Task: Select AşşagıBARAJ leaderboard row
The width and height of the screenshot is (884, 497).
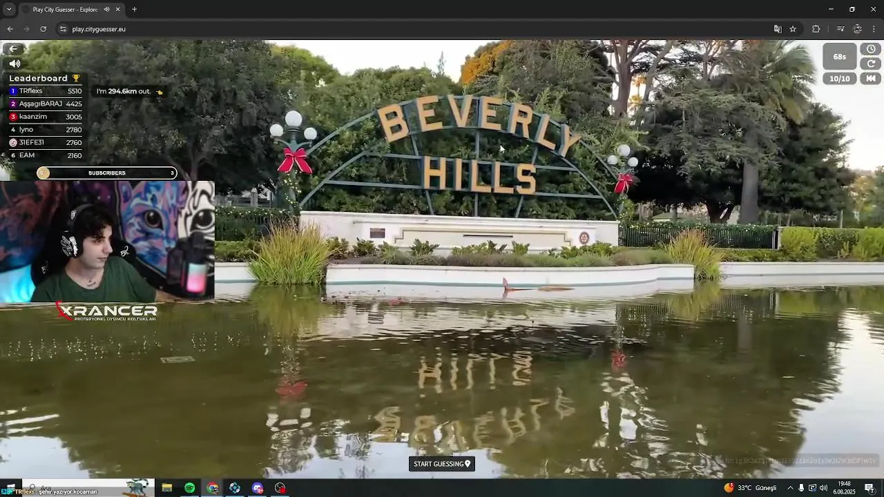Action: [45, 104]
